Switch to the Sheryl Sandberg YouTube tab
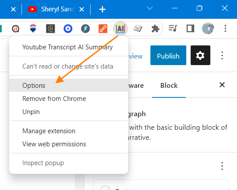Image resolution: width=237 pixels, height=190 pixels. tap(56, 9)
